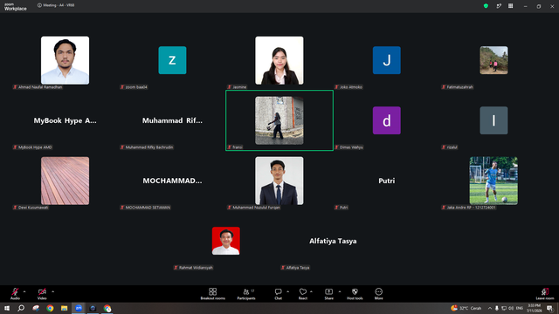This screenshot has width=559, height=314.
Task: Expand share options arrow beside Share
Action: pos(340,291)
